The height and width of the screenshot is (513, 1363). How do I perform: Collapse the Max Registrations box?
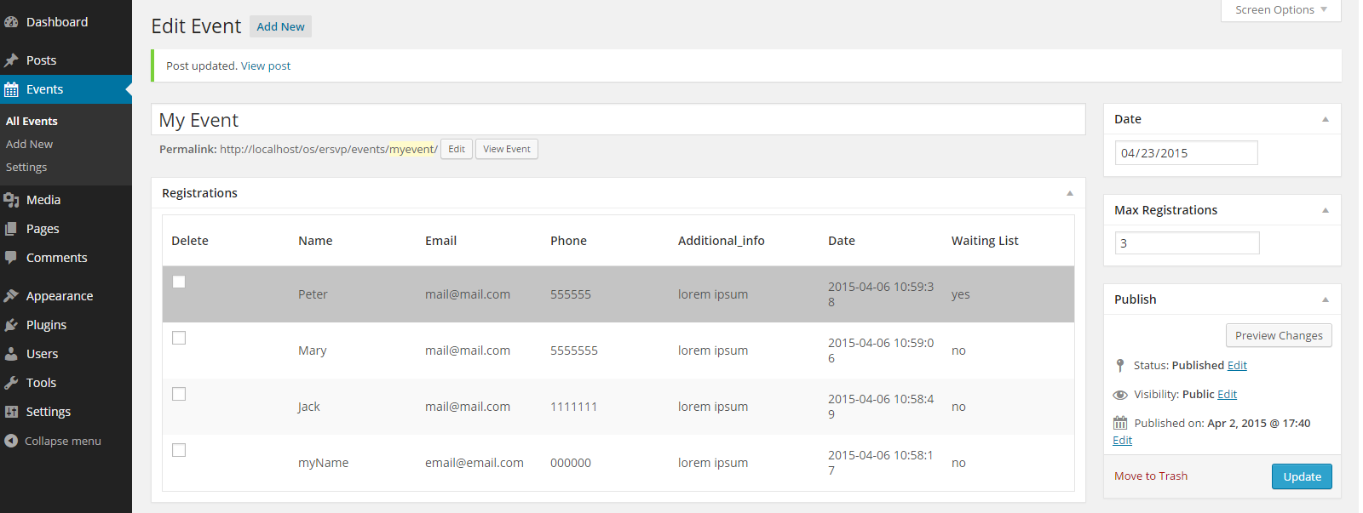coord(1326,210)
